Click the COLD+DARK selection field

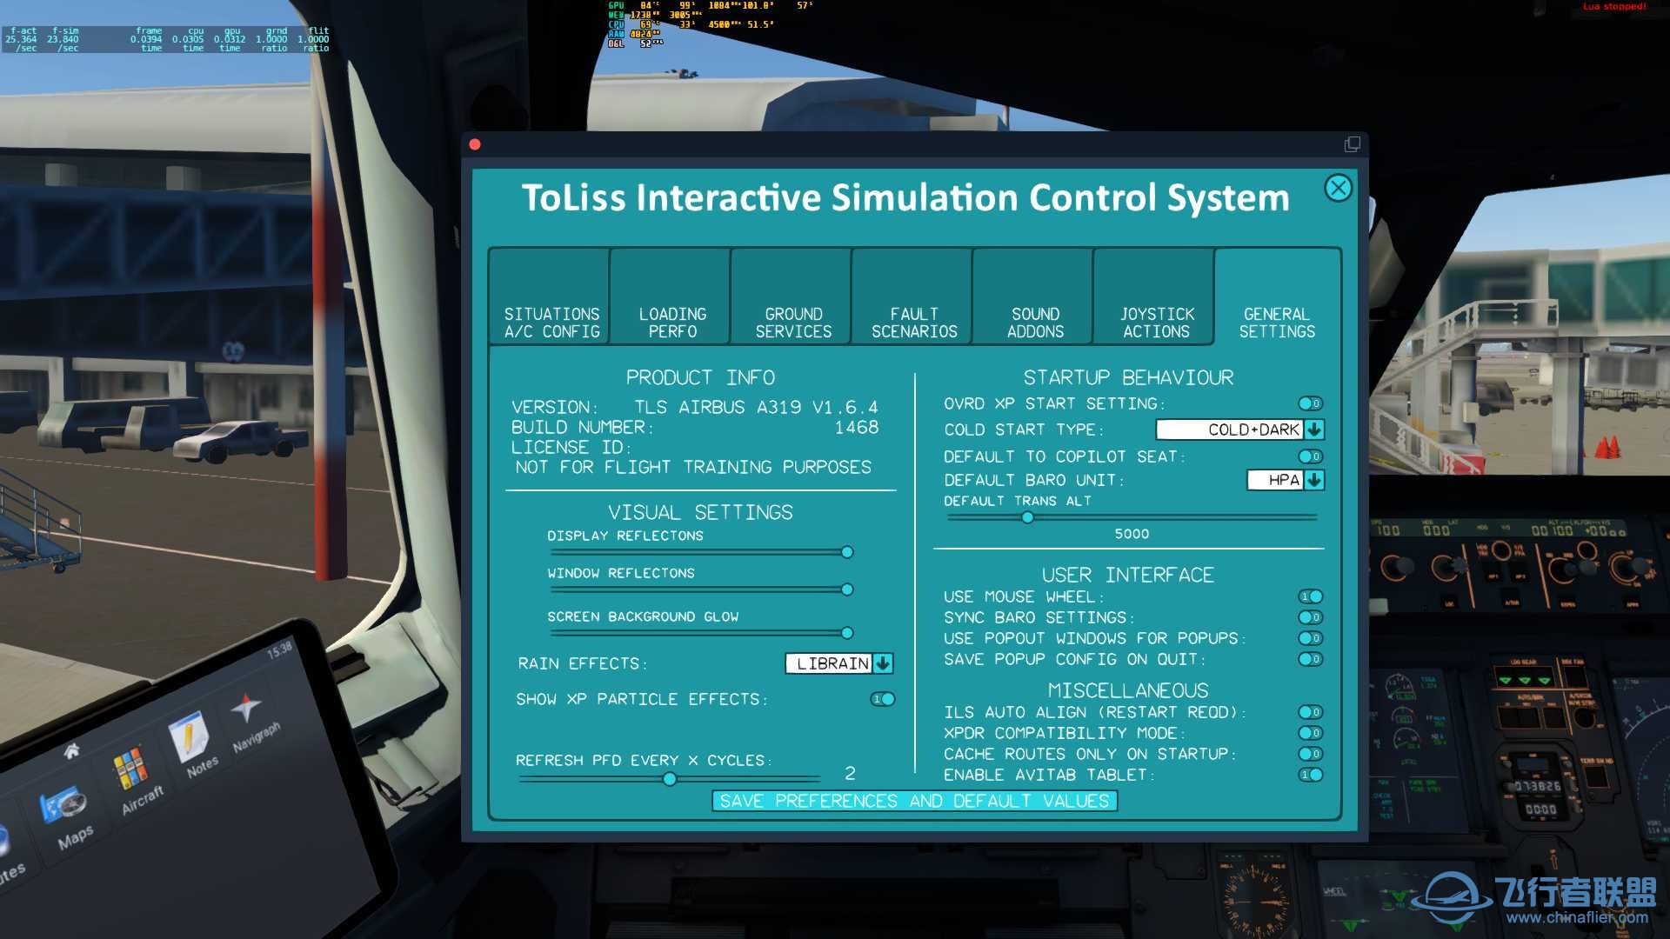1230,430
